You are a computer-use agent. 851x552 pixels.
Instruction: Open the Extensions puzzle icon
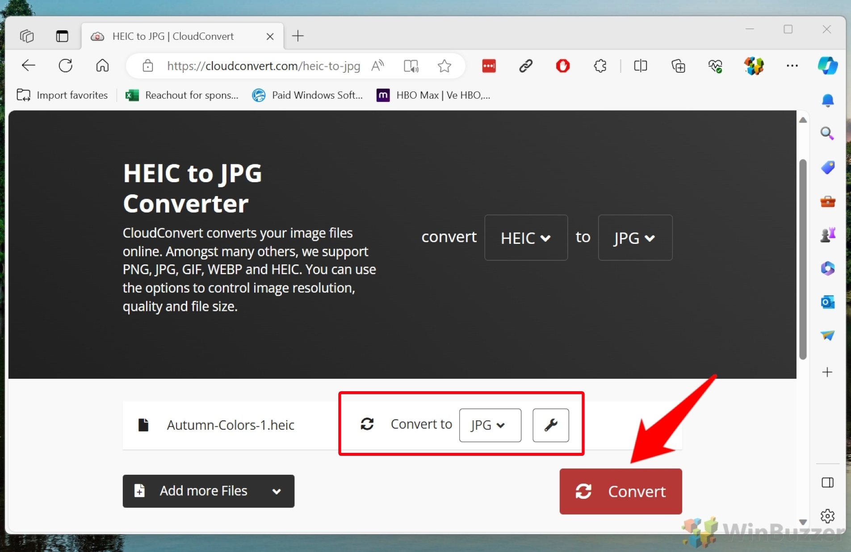pos(600,66)
